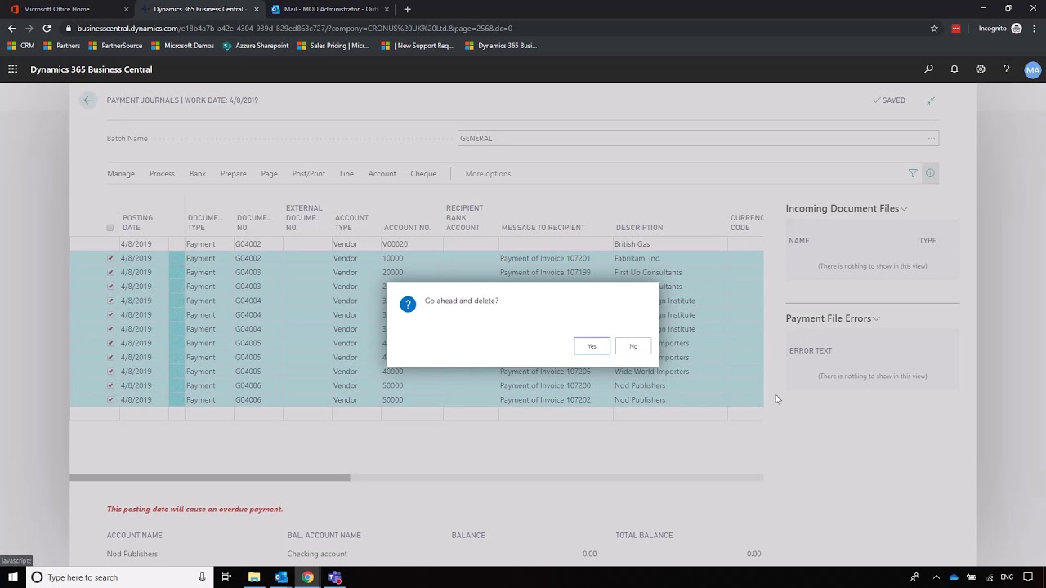Screen dimensions: 1046x588
Task: Bookmark this page with star icon
Action: click(x=934, y=28)
